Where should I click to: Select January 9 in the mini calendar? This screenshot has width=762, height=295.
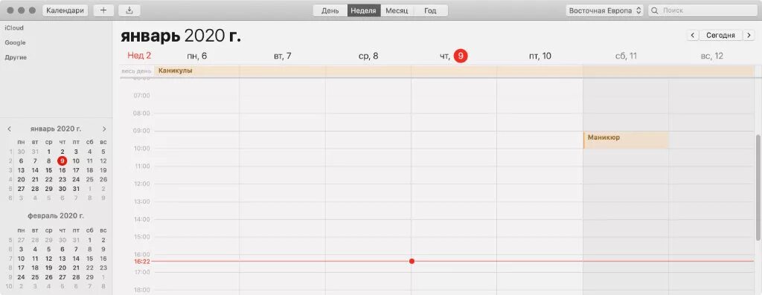pyautogui.click(x=63, y=161)
